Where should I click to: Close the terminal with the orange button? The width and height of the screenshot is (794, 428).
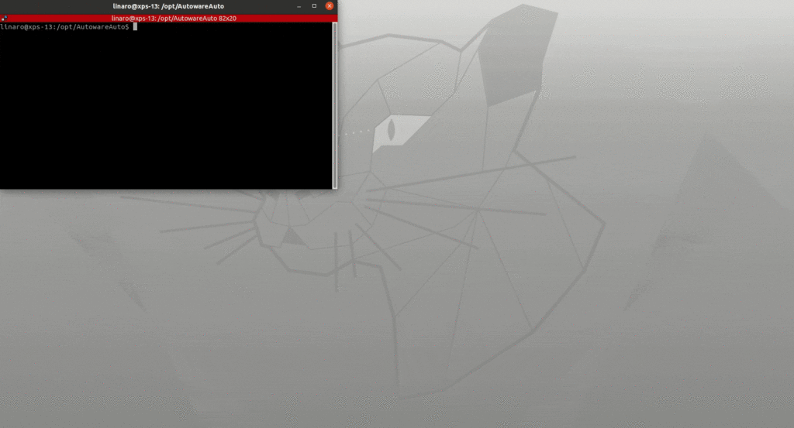330,6
